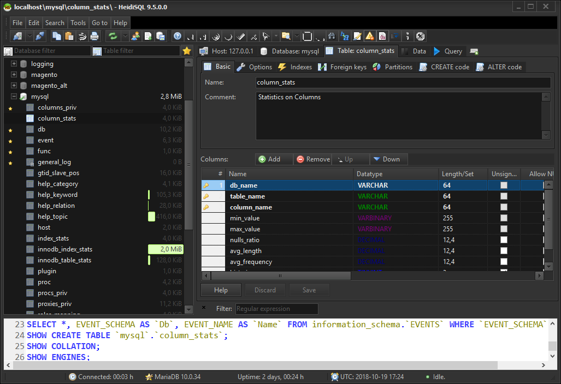Click the Help button below the columns
Image resolution: width=561 pixels, height=384 pixels.
[221, 290]
